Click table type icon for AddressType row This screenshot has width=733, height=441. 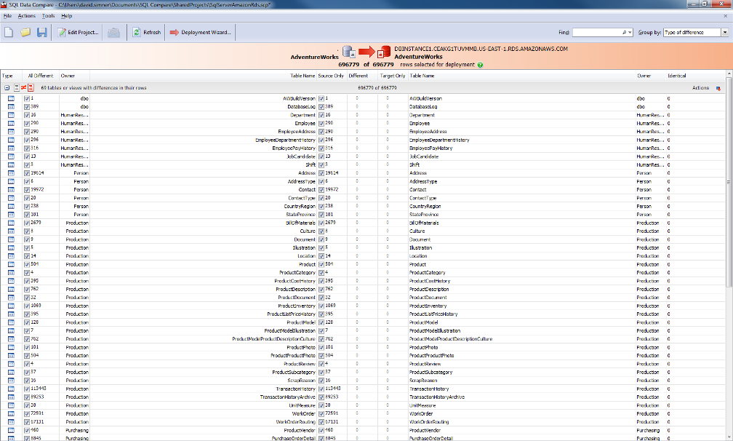11,181
